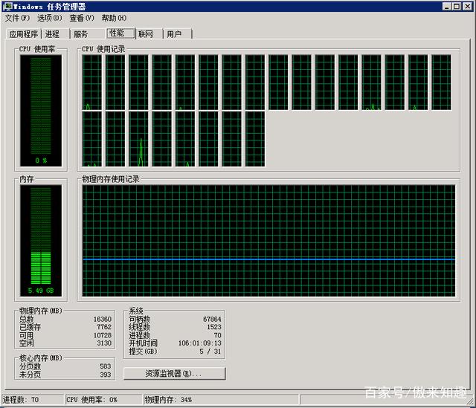Maximize the Task Manager window
Viewport: 476px width, 408px height.
(456, 6)
